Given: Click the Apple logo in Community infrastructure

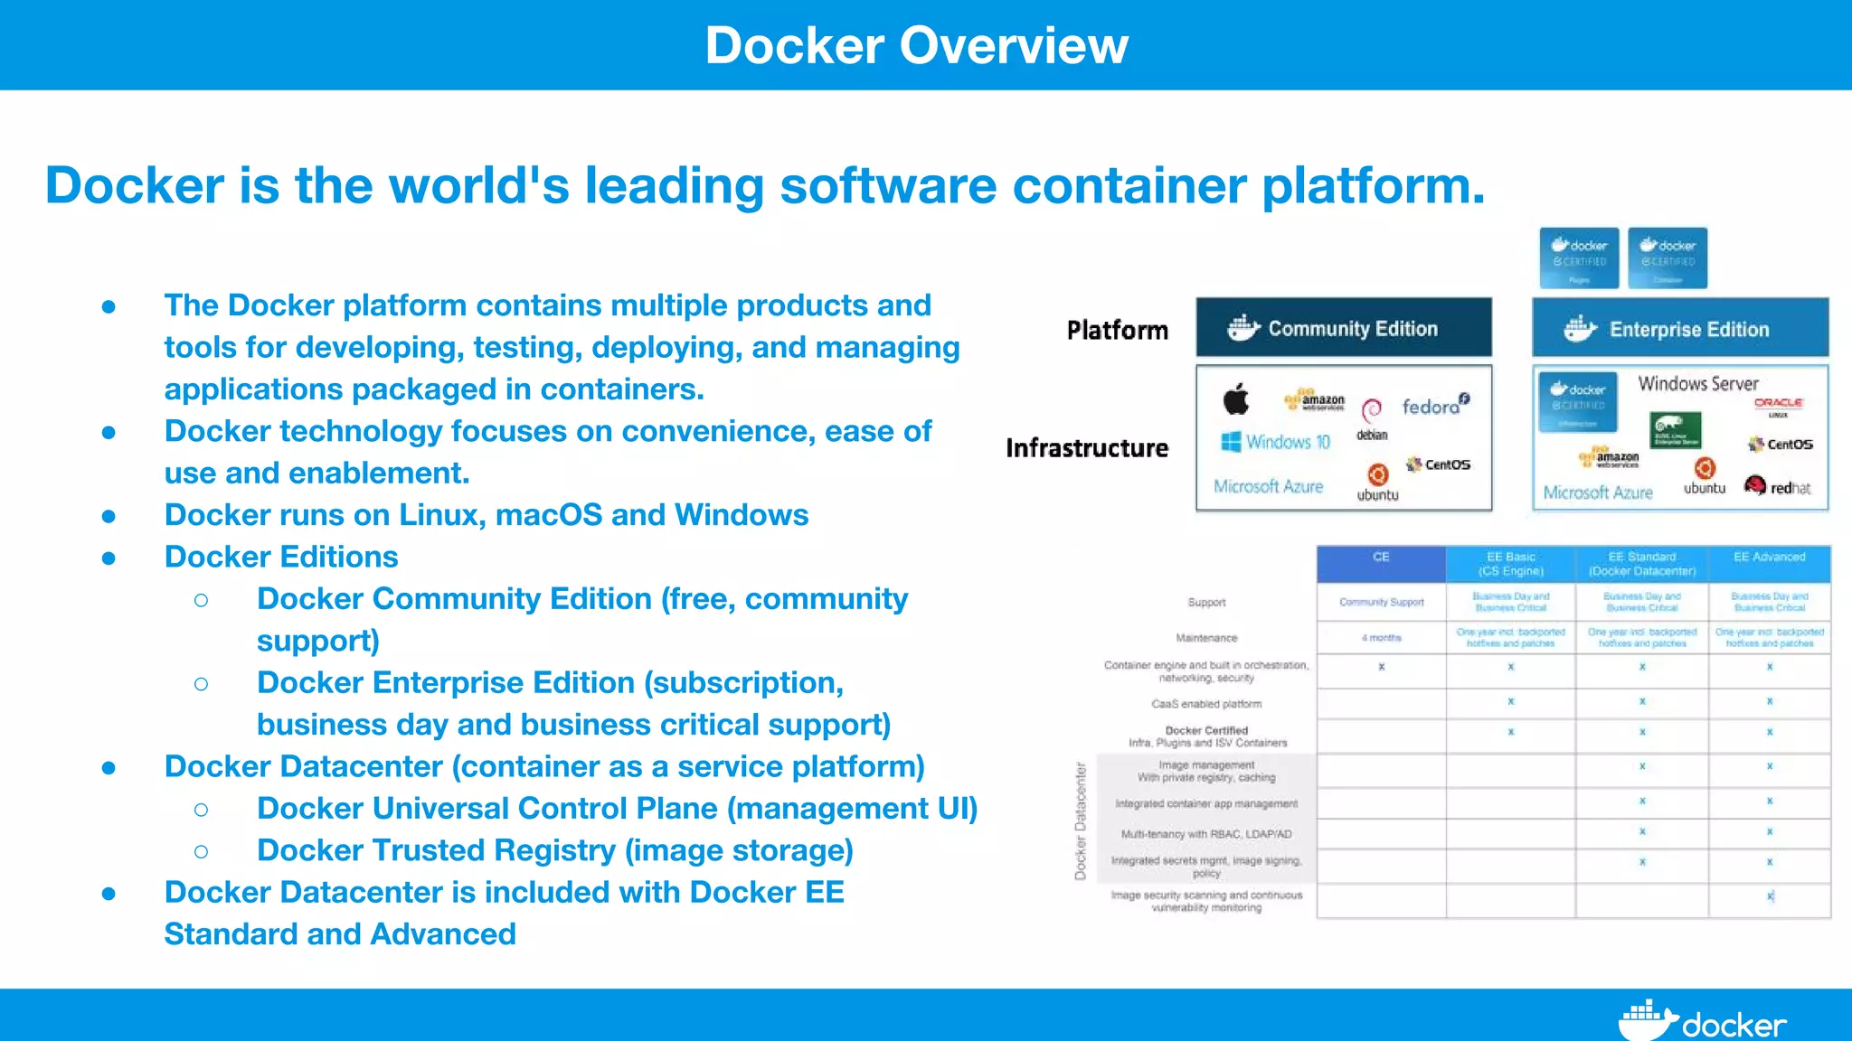Looking at the screenshot, I should 1236,399.
